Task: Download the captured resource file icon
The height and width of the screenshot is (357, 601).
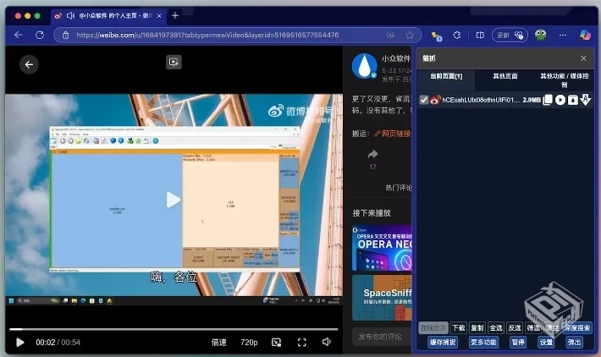Action: (572, 100)
